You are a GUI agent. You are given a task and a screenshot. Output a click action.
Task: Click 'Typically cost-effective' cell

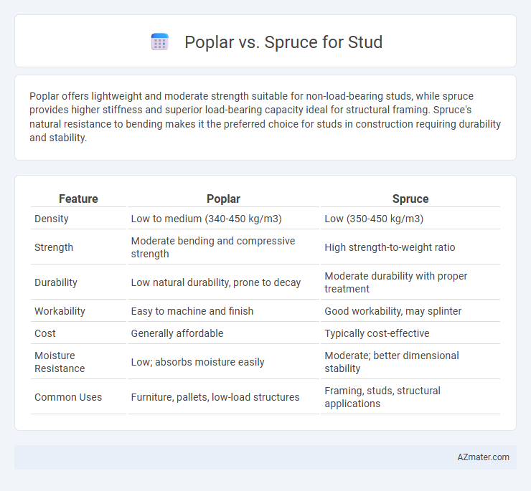coord(377,333)
